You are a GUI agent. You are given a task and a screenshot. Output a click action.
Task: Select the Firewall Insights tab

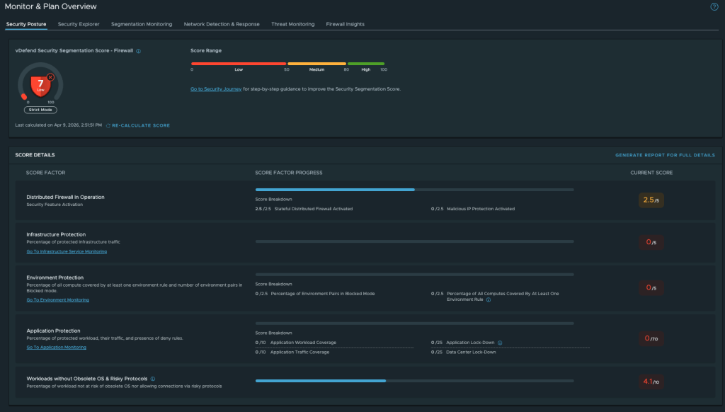coord(345,24)
